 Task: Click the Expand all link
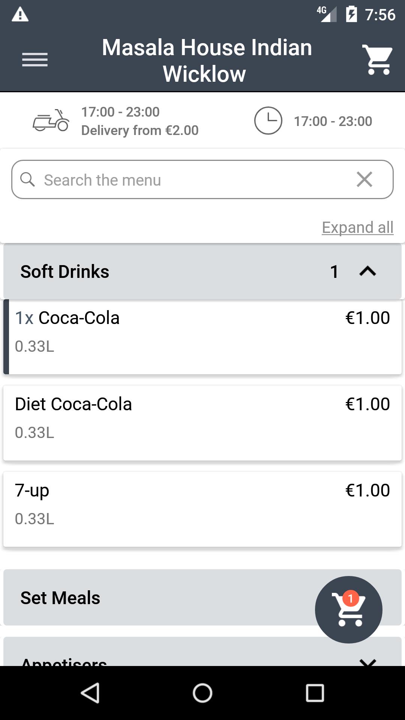(x=357, y=227)
